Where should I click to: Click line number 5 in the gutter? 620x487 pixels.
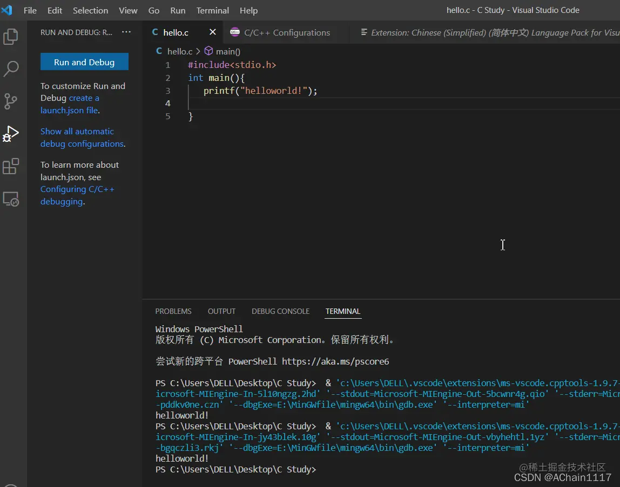coord(167,116)
